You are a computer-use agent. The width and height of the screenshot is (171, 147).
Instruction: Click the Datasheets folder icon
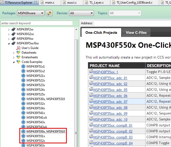(18, 52)
